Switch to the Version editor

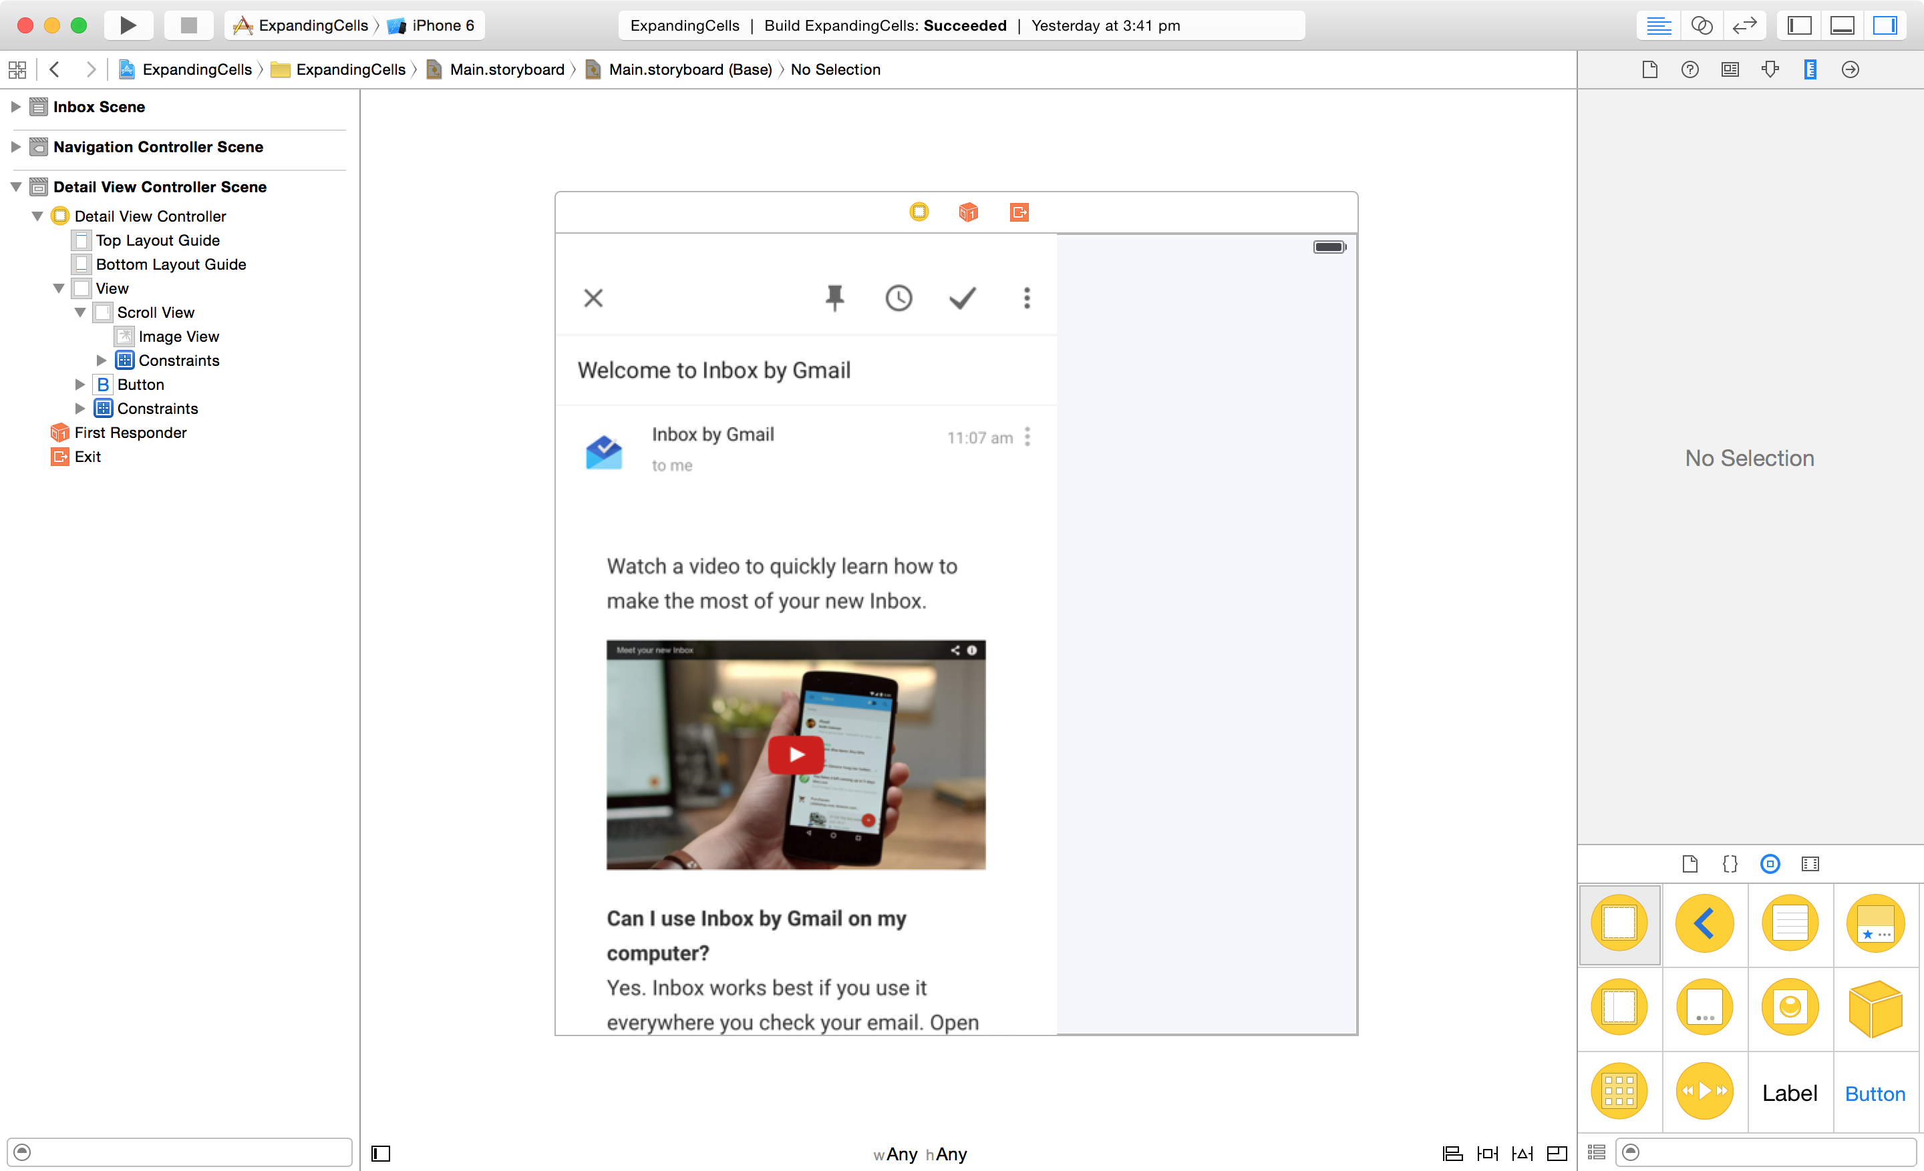coord(1744,25)
